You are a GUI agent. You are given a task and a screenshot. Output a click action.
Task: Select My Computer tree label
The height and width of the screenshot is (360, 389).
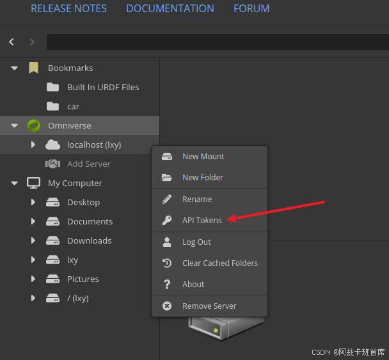(x=75, y=184)
